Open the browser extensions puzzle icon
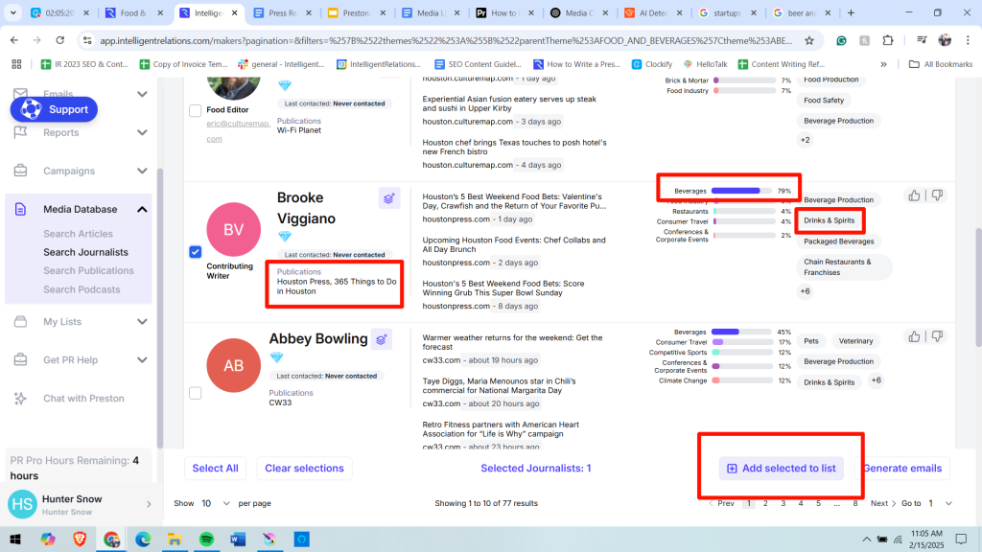 pos(887,40)
